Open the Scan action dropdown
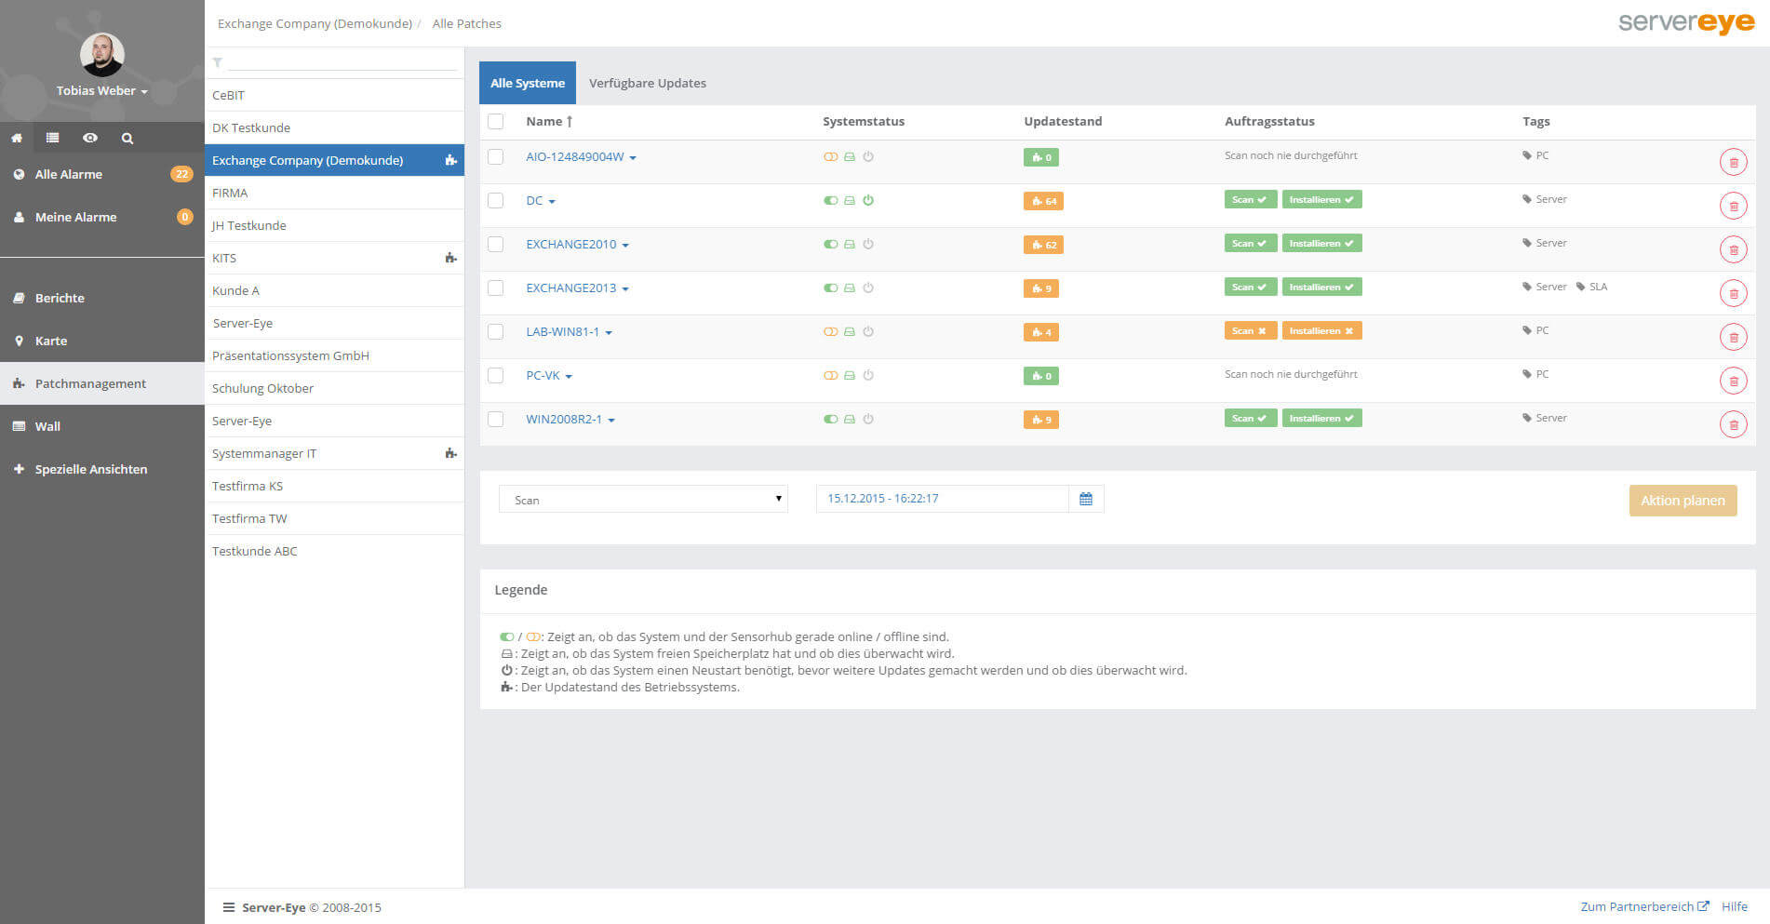The width and height of the screenshot is (1770, 924). 643,500
